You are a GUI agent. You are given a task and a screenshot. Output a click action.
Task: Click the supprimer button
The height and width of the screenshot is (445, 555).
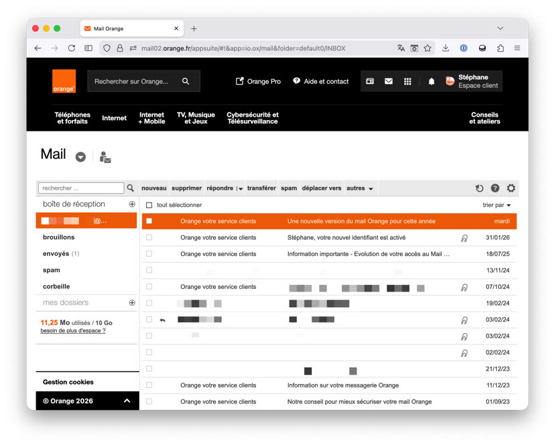pyautogui.click(x=186, y=188)
